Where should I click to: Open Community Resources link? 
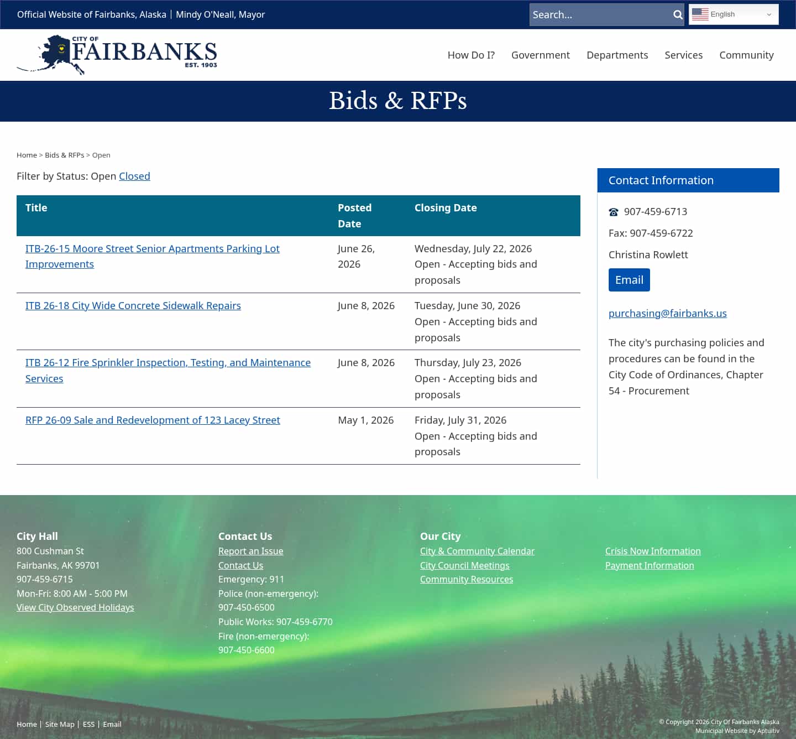pyautogui.click(x=467, y=580)
